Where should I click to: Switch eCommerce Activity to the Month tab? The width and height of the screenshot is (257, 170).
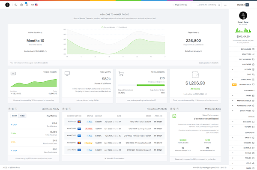pos(15,116)
